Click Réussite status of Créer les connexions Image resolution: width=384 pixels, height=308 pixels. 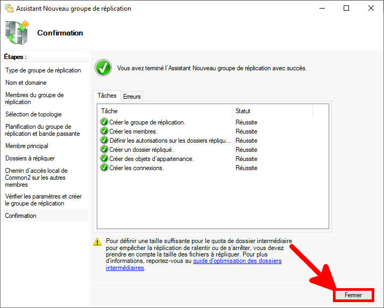pyautogui.click(x=246, y=168)
